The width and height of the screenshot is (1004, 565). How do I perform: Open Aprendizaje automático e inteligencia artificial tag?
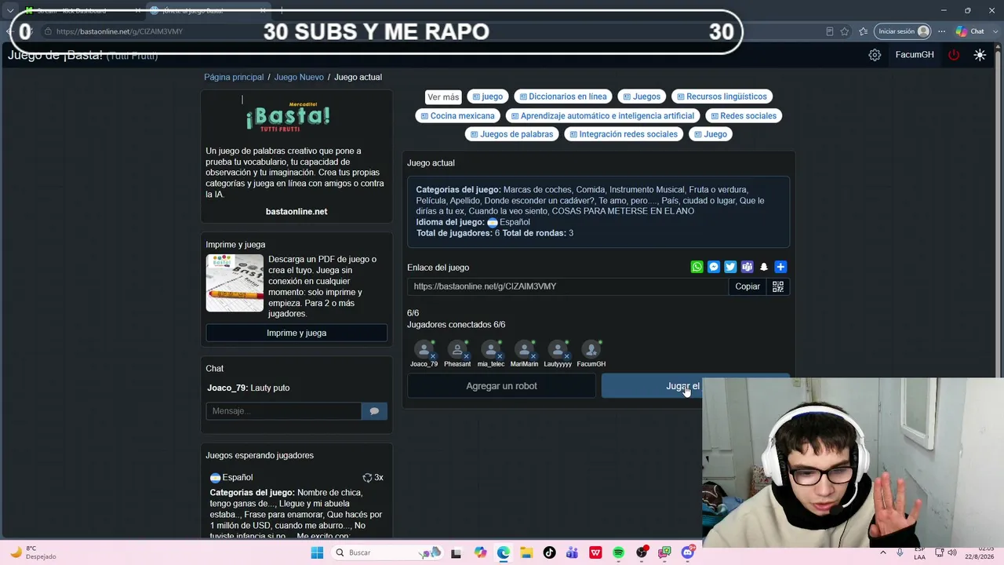pos(602,115)
